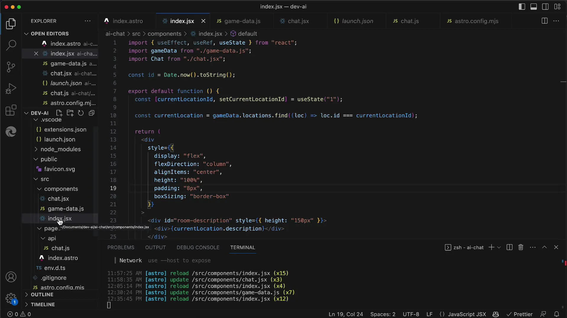This screenshot has width=567, height=318.
Task: Collapse all folders in explorer
Action: 92,113
